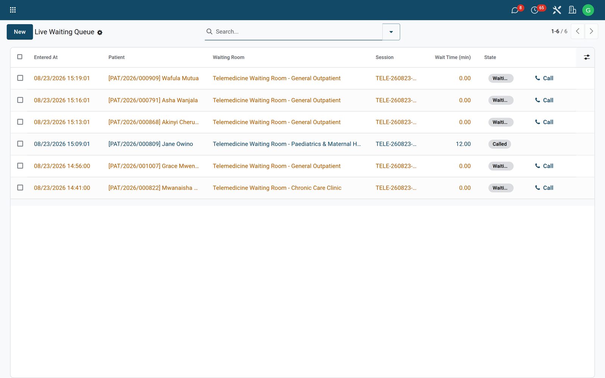Select the Grace Mwen... row checkbox
605x378 pixels.
click(20, 166)
